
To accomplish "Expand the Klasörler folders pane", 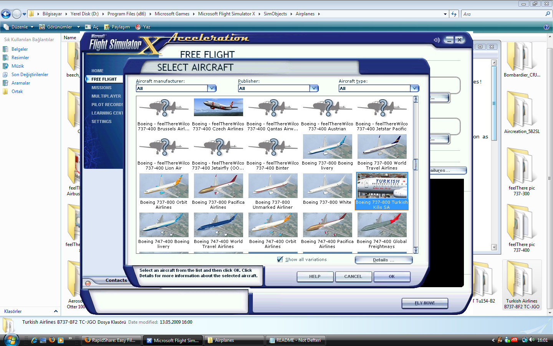I will (56, 311).
